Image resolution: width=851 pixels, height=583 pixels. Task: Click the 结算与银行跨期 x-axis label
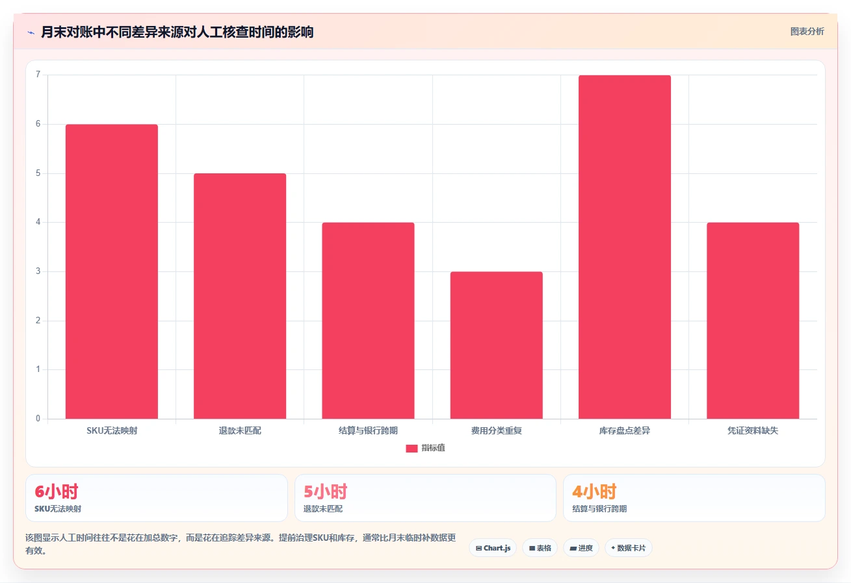[368, 431]
